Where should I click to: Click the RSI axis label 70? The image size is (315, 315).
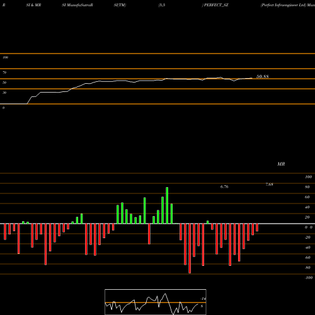4,72
